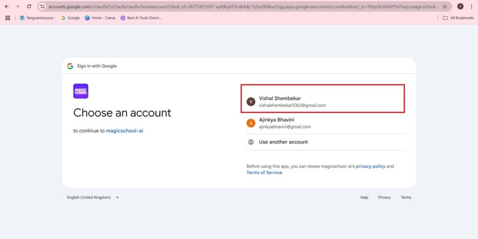Click the Sign in with Google text
This screenshot has height=239, width=478.
click(97, 66)
